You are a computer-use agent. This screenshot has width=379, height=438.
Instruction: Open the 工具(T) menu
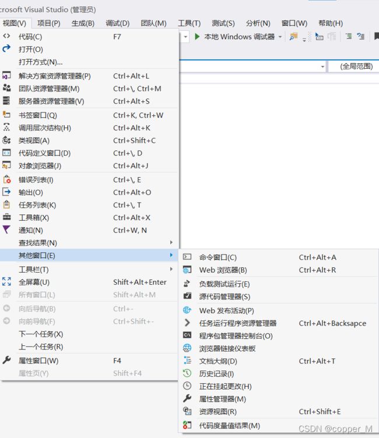click(x=189, y=23)
